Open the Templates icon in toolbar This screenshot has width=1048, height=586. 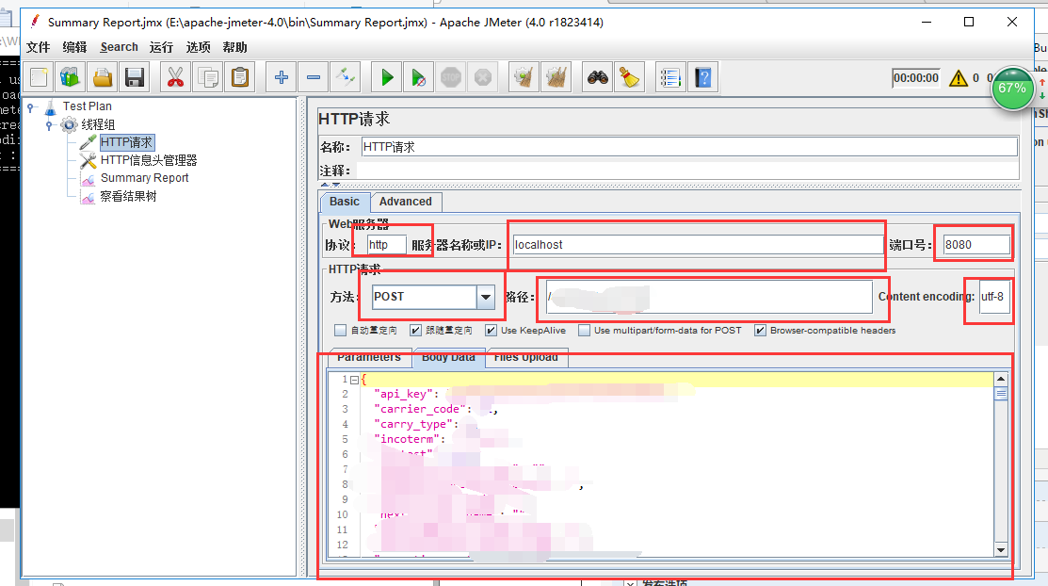(71, 77)
